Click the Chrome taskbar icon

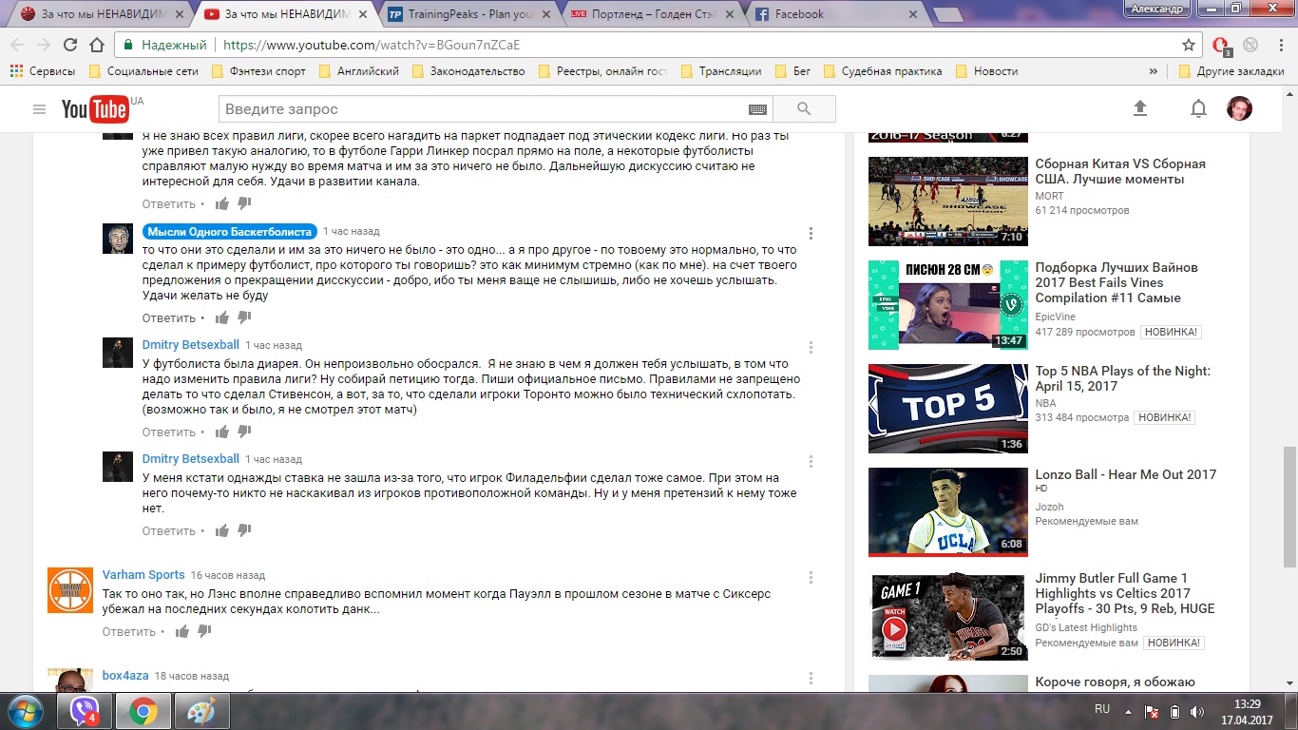coord(143,711)
